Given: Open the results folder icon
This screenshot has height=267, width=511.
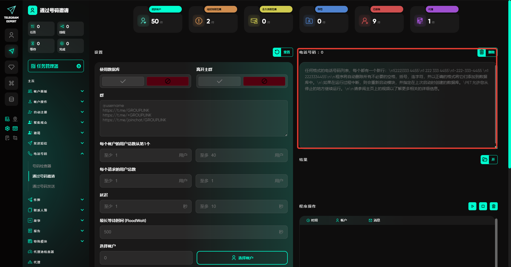Looking at the screenshot, I should (x=485, y=160).
